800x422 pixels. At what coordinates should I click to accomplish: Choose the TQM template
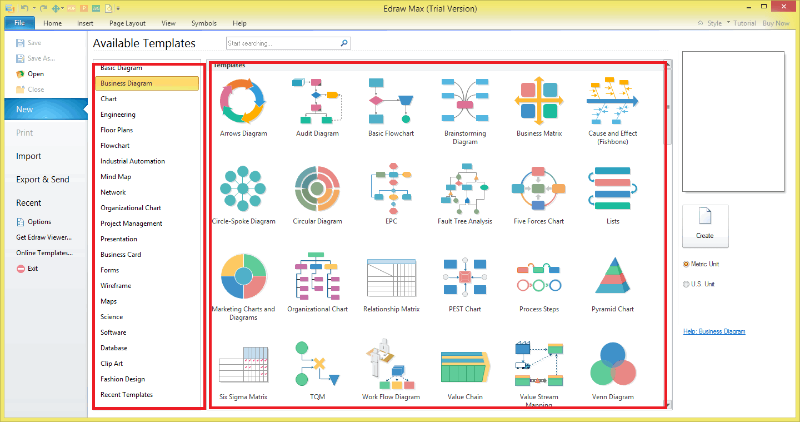[x=317, y=370]
